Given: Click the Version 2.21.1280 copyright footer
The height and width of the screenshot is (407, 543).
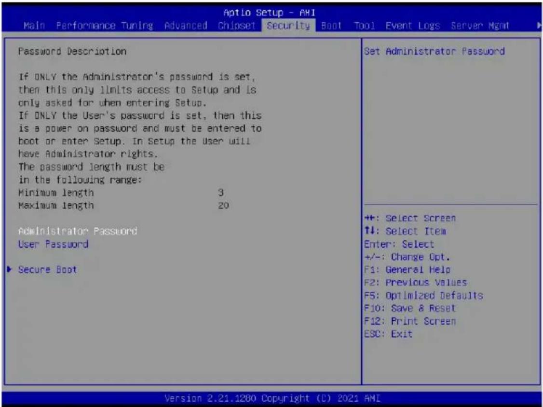Looking at the screenshot, I should [x=272, y=398].
